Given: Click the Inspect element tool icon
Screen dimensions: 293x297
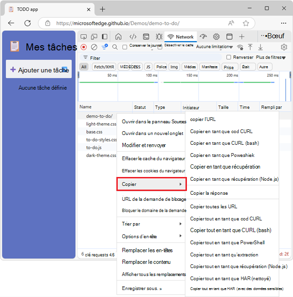Looking at the screenshot, I should tap(84, 36).
